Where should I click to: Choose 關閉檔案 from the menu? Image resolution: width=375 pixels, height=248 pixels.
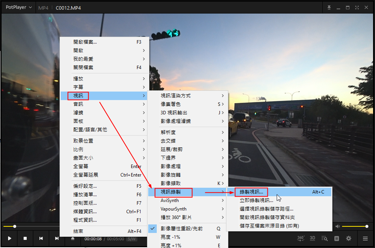[x=104, y=68]
